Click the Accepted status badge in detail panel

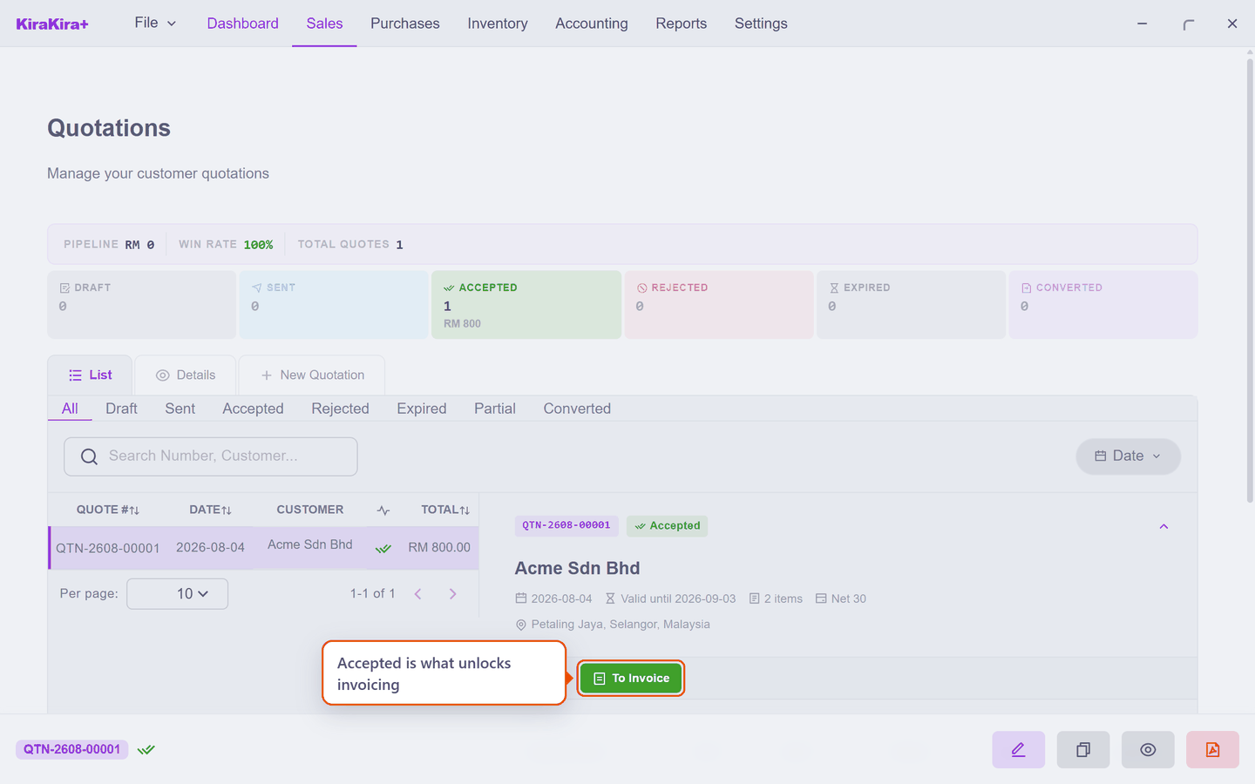668,526
